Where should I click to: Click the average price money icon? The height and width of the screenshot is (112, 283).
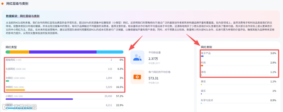pos(137,77)
